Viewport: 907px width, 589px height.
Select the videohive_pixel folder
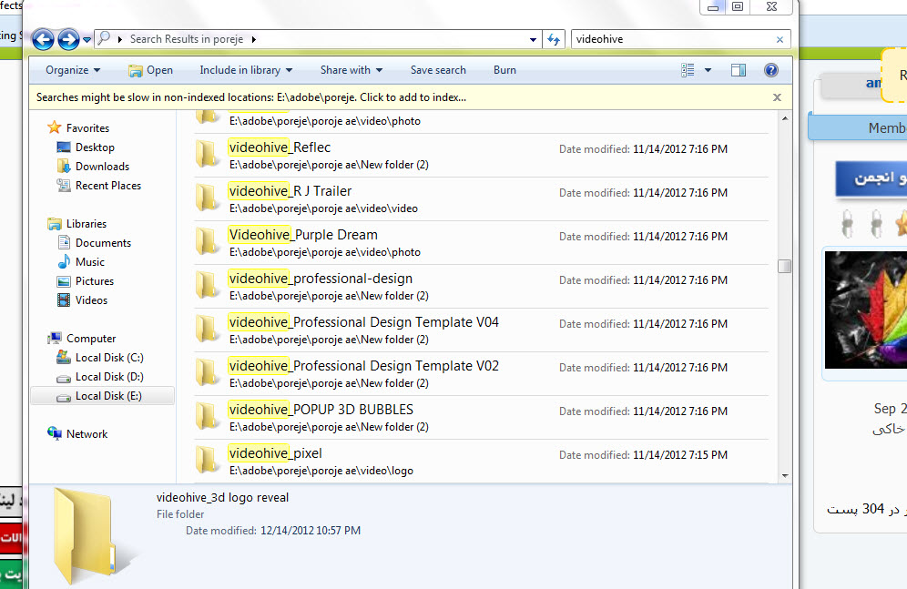click(x=481, y=462)
